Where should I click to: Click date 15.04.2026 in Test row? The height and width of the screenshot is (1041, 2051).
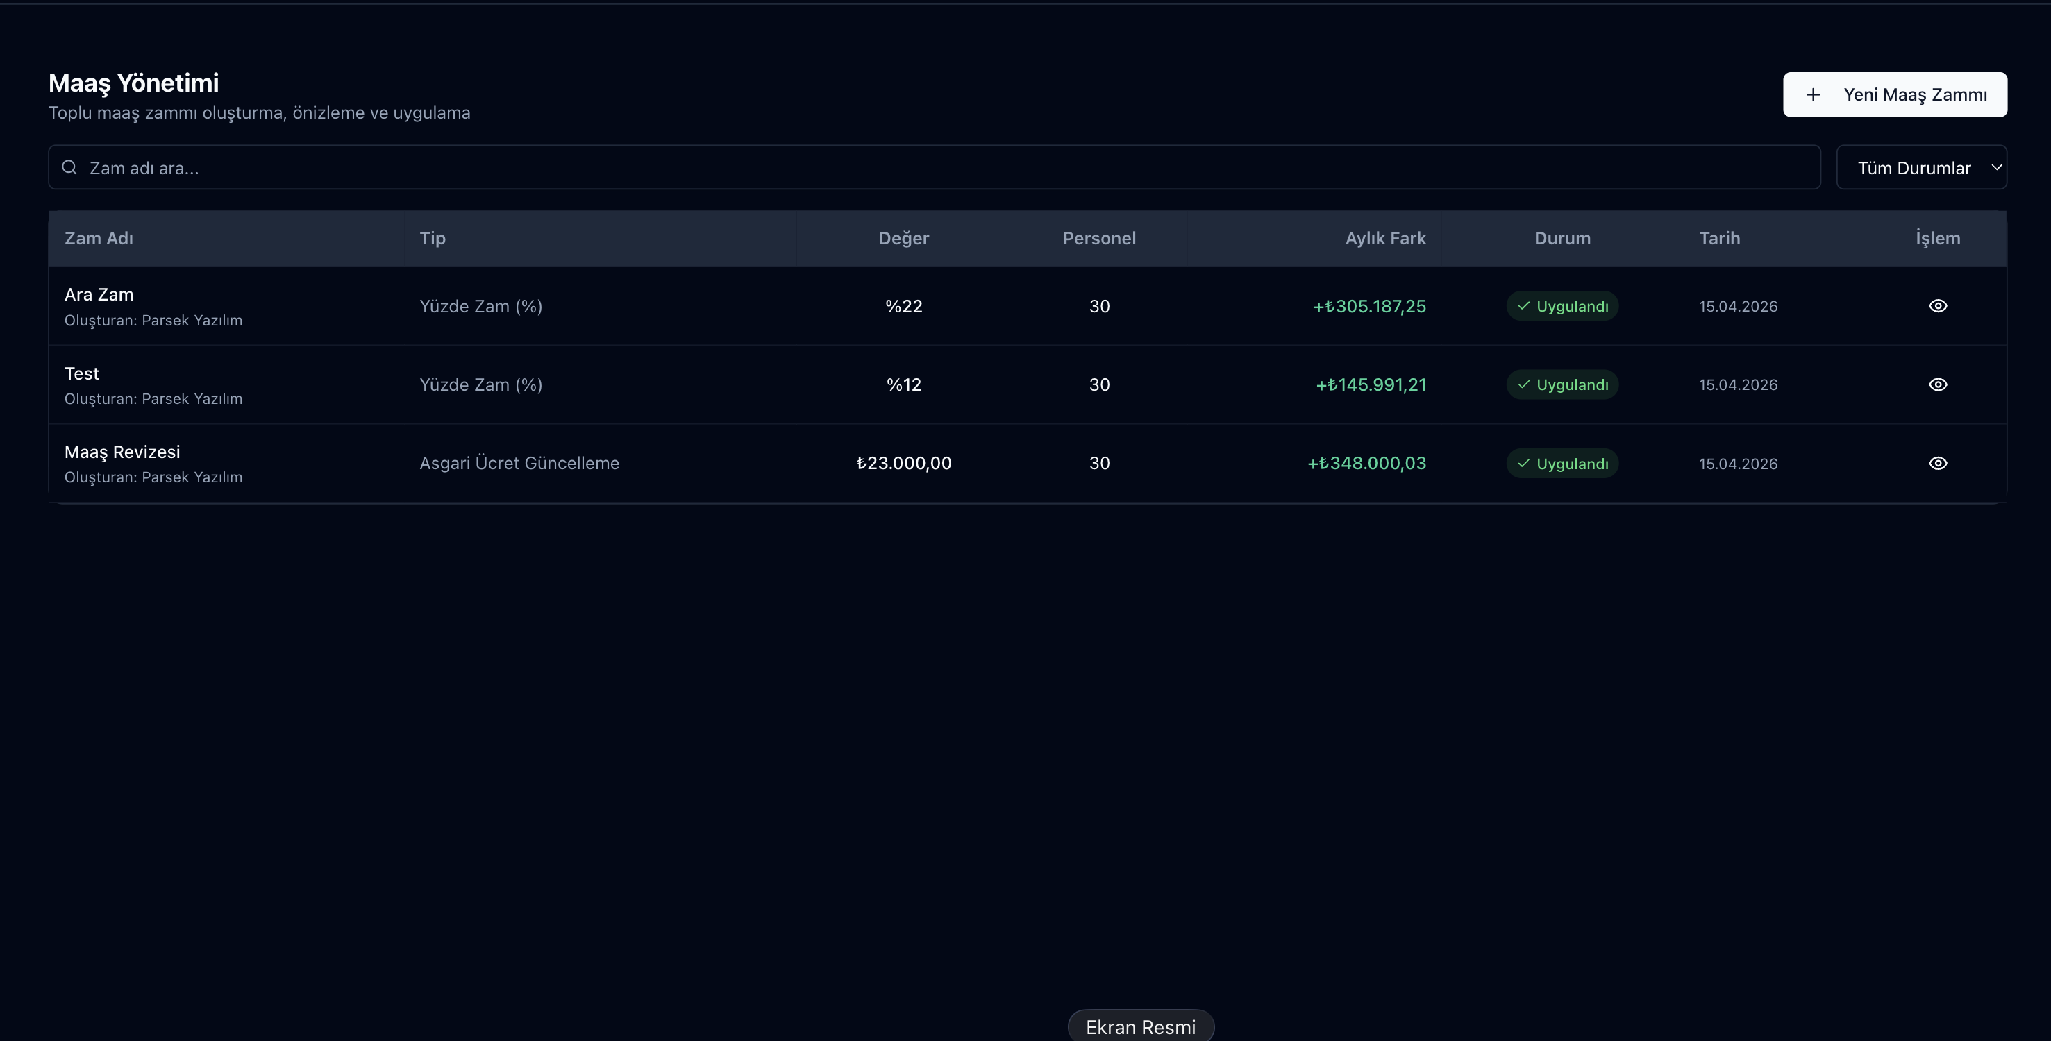tap(1738, 384)
